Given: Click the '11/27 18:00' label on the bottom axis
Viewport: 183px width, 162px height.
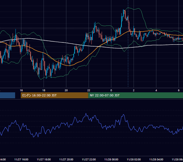Looking at the screenshot, I should (44, 159).
